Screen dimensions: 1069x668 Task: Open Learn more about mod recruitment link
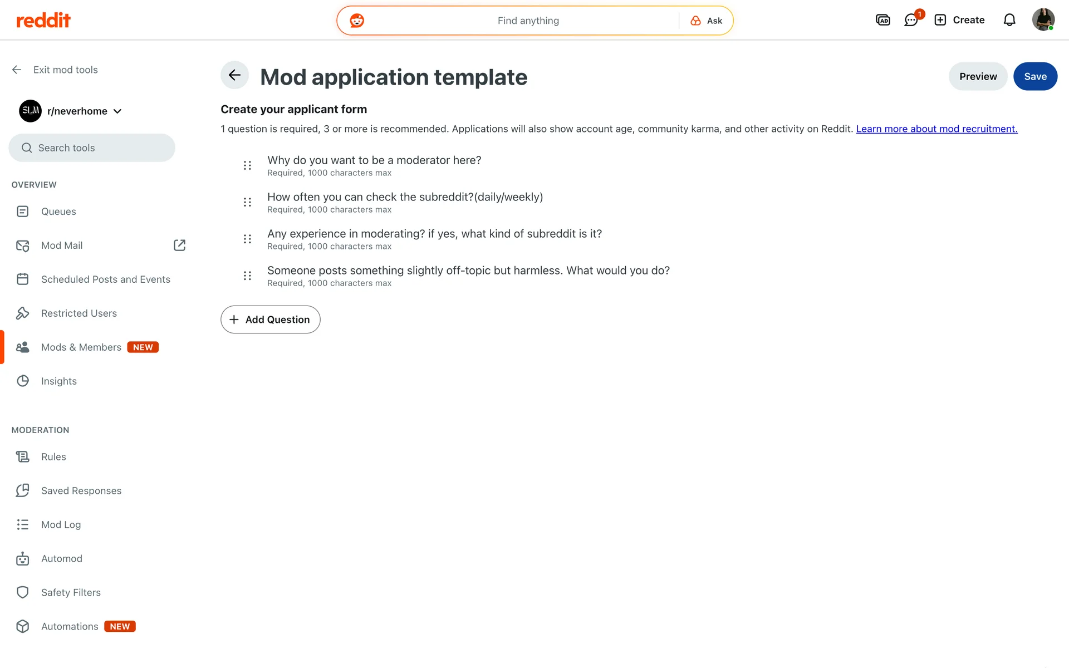pos(936,129)
